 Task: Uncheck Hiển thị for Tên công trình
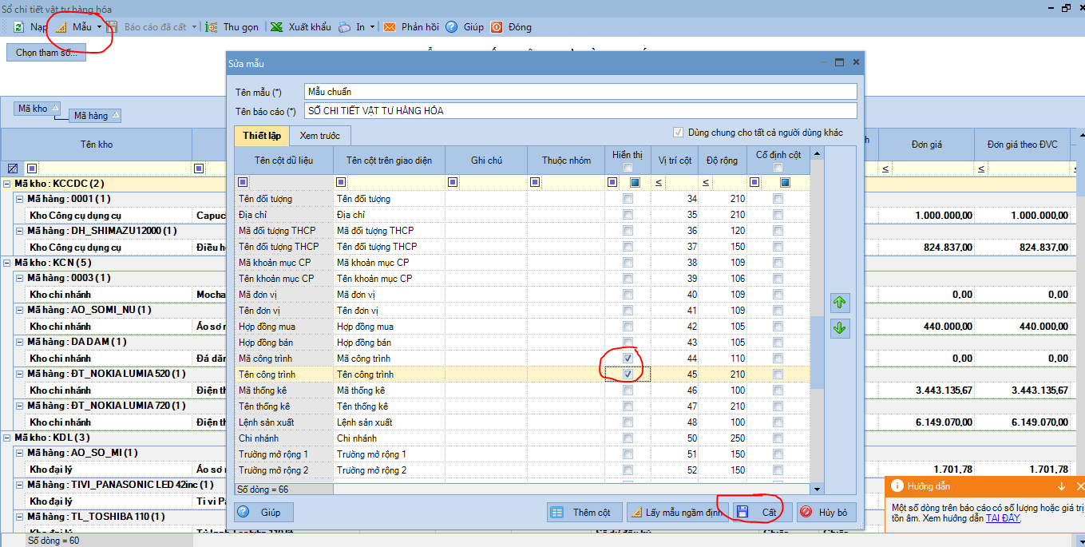tap(628, 375)
